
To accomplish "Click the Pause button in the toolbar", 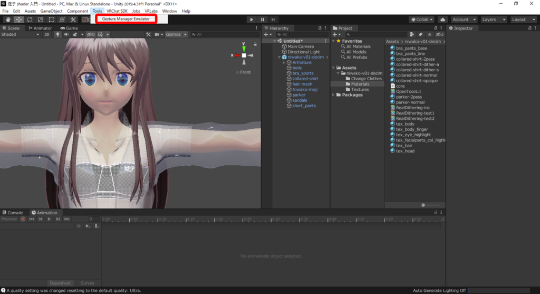I will (263, 20).
